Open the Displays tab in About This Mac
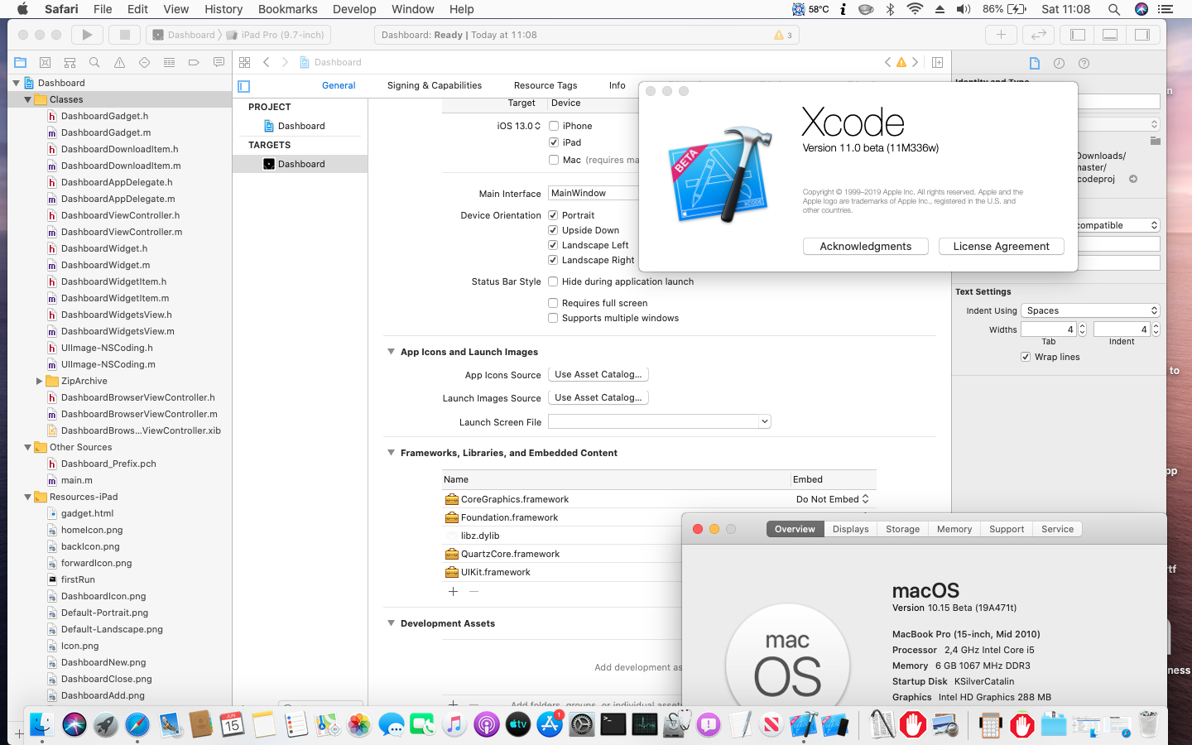 click(x=851, y=529)
